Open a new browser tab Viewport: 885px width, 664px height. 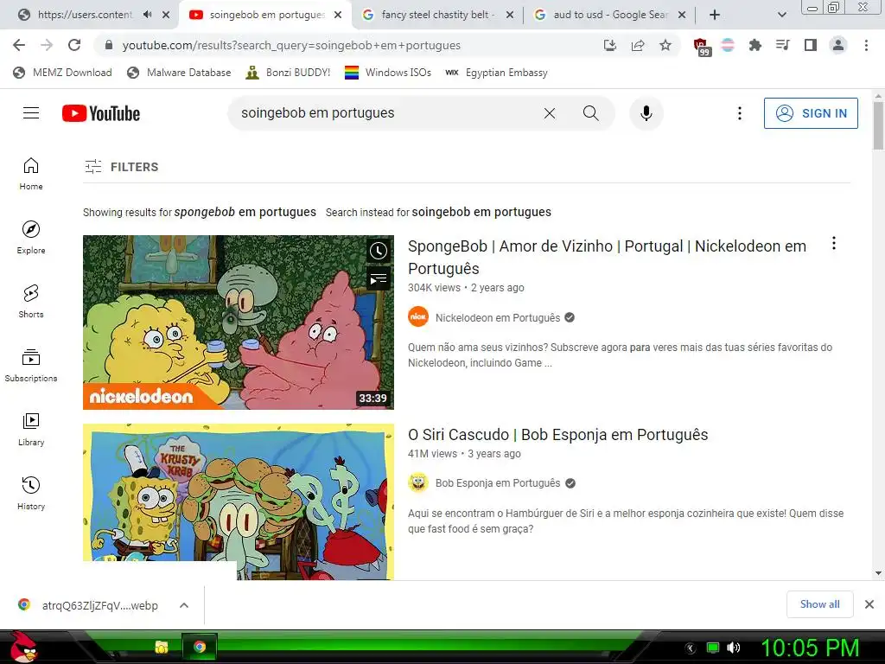coord(715,15)
